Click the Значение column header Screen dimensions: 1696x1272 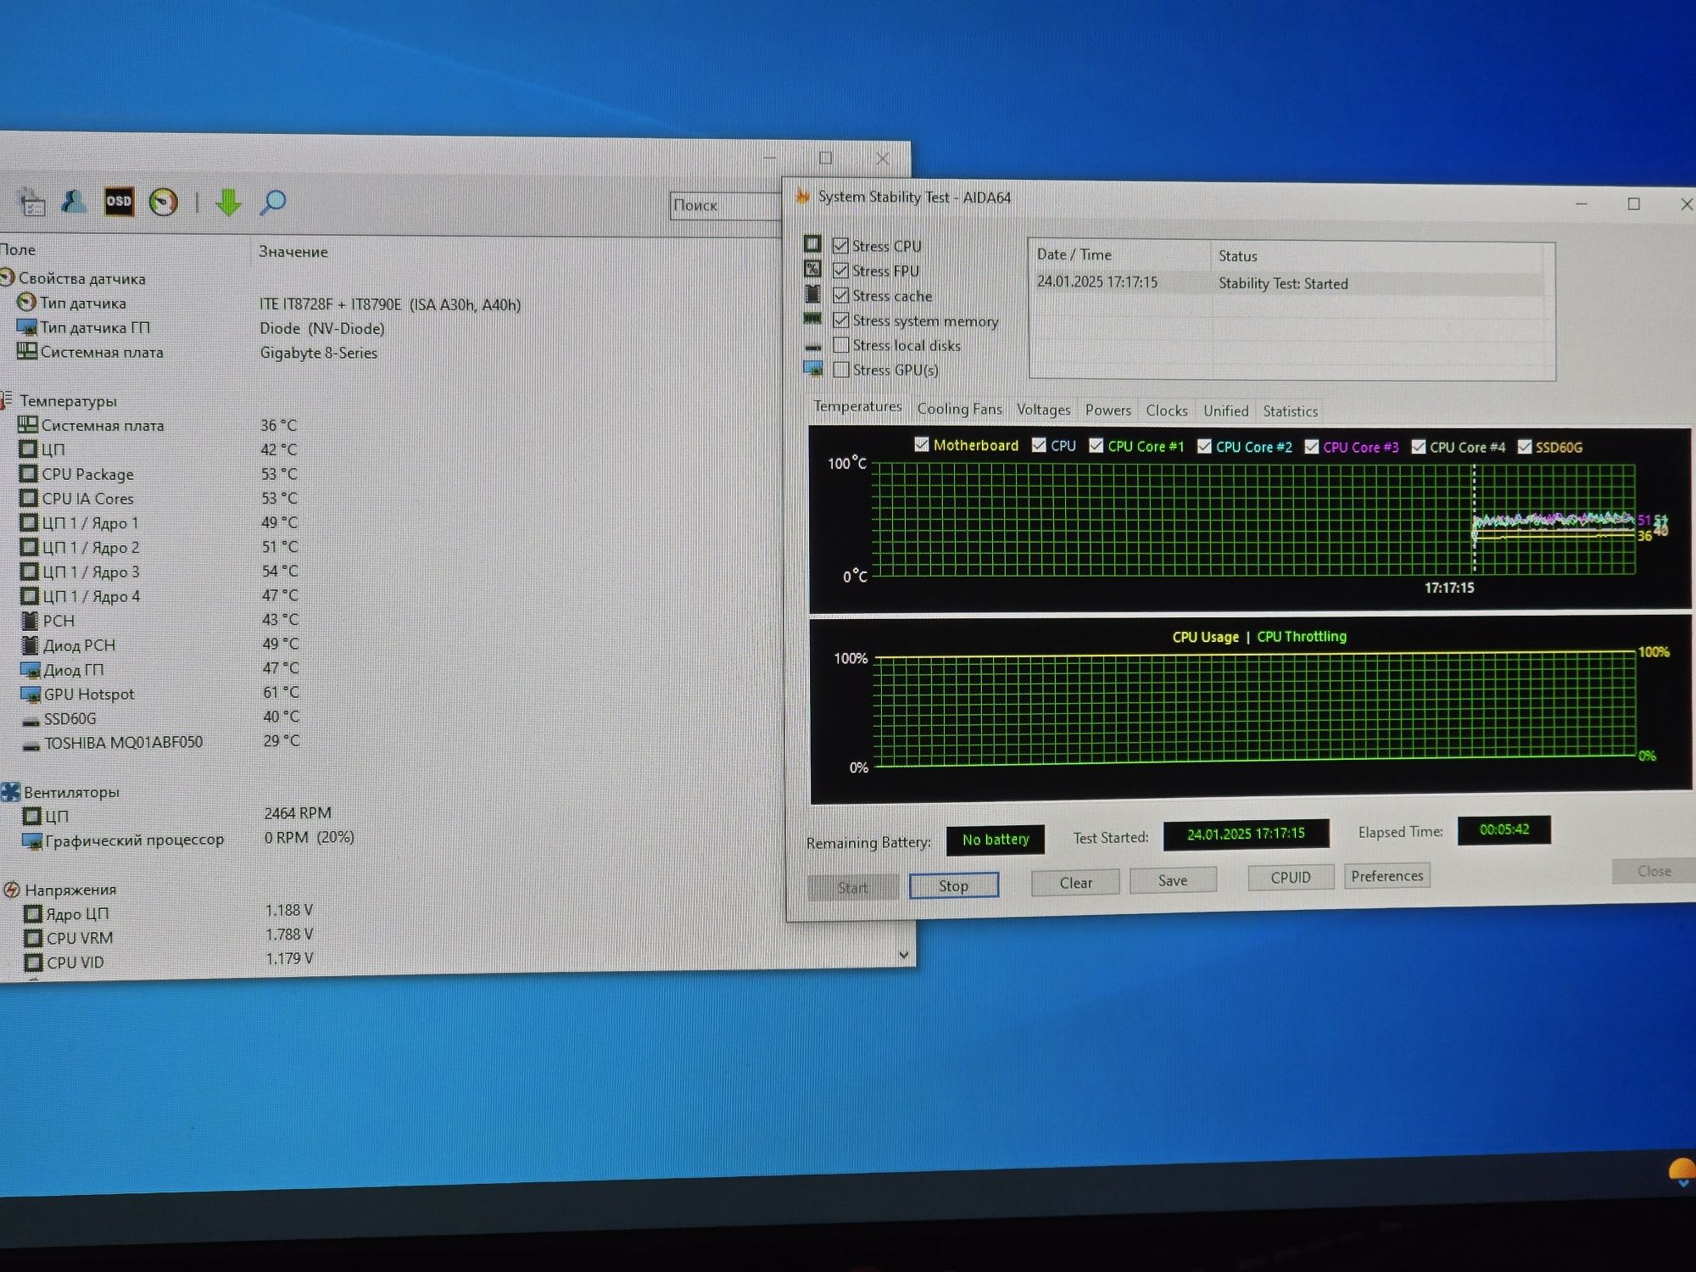(293, 252)
